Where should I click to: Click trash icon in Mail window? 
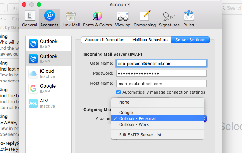[x=15, y=7]
